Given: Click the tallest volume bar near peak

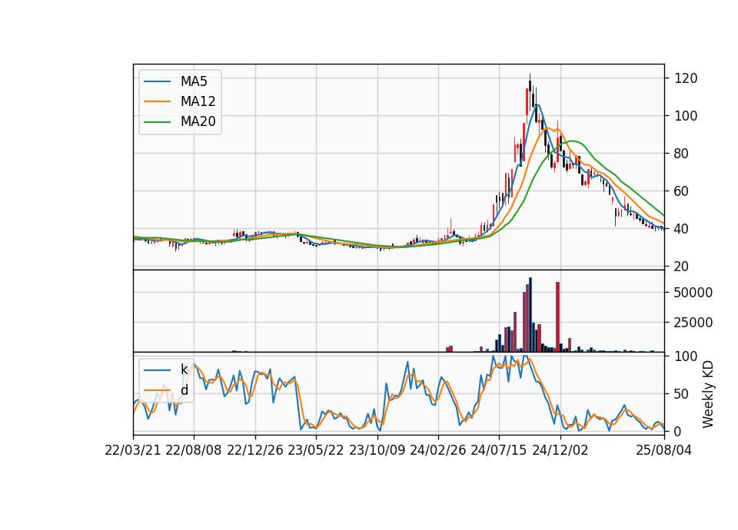Looking at the screenshot, I should click(530, 315).
